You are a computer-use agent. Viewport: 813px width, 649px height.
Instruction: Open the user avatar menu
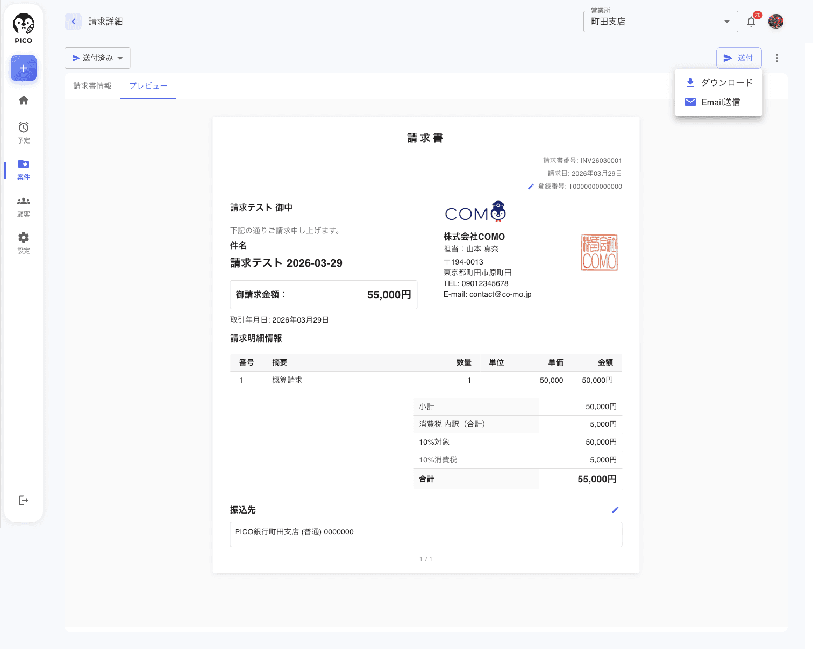pyautogui.click(x=776, y=22)
